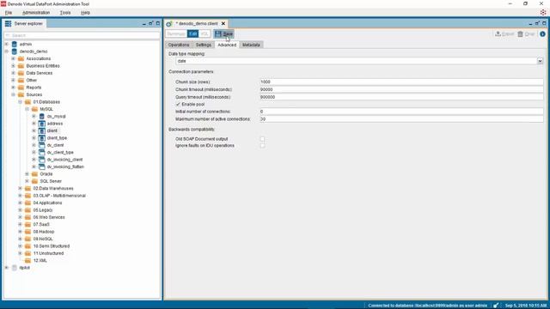Collapse the 01.Databases folder
This screenshot has height=309, width=550.
click(20, 102)
